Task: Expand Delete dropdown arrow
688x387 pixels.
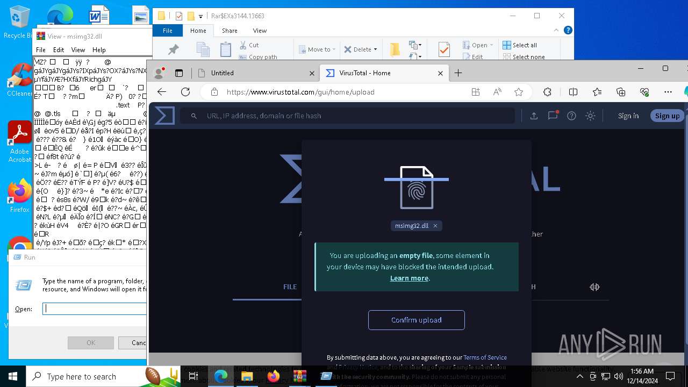Action: pos(375,49)
